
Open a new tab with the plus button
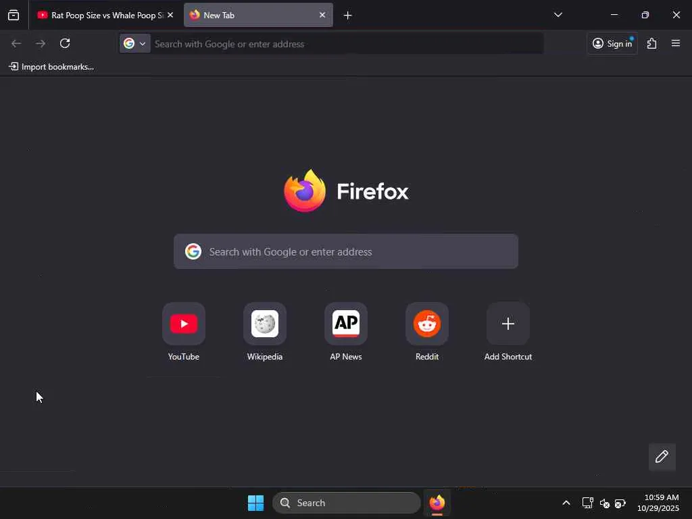pyautogui.click(x=348, y=16)
